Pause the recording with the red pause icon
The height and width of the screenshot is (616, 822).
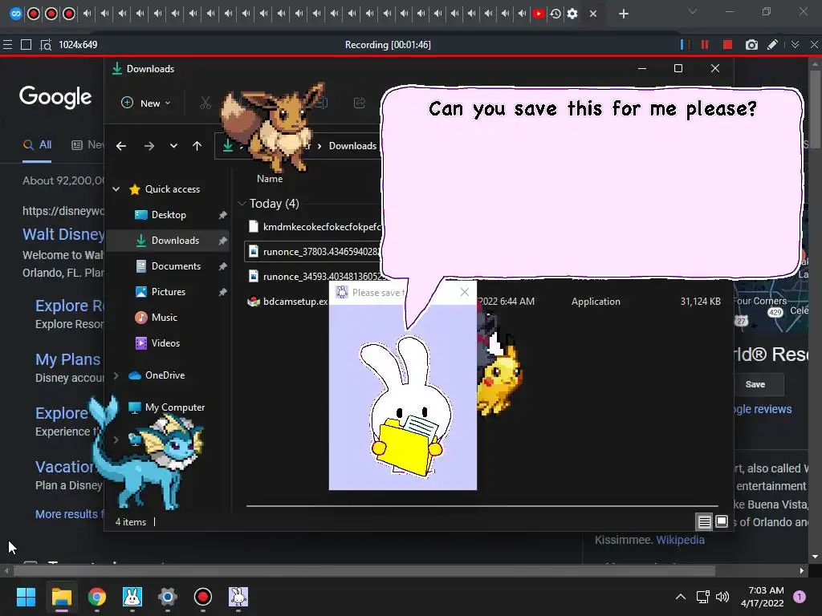coord(705,45)
